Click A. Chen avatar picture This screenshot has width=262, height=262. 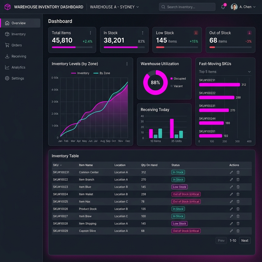pos(234,7)
